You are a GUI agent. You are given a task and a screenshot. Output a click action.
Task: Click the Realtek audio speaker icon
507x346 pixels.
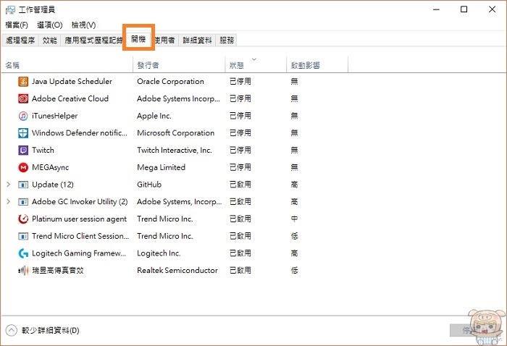pyautogui.click(x=23, y=271)
